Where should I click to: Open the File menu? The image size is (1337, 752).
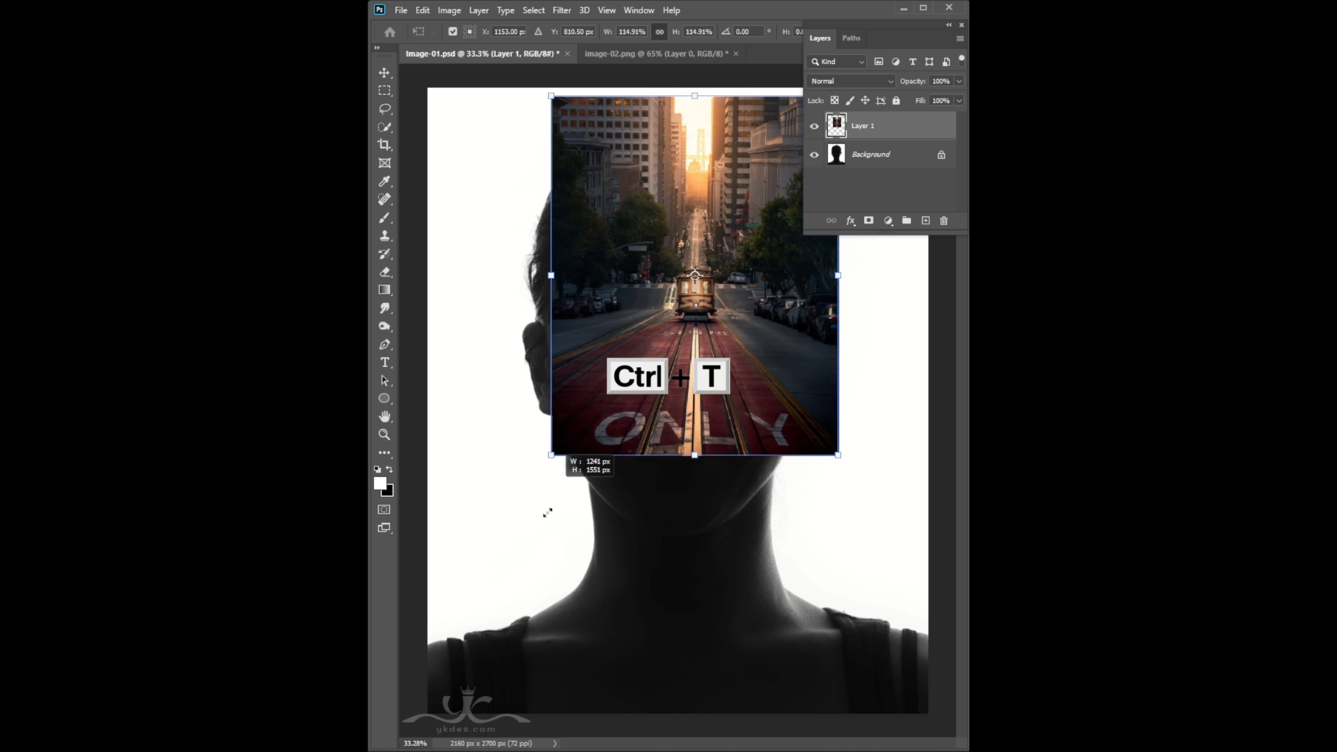(x=401, y=10)
